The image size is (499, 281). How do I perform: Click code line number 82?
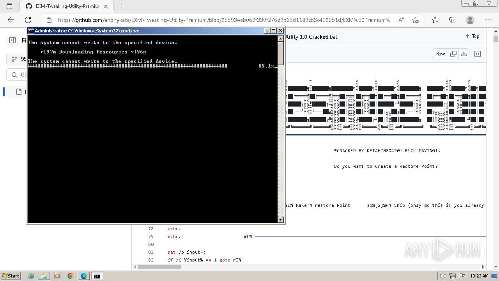pyautogui.click(x=151, y=260)
